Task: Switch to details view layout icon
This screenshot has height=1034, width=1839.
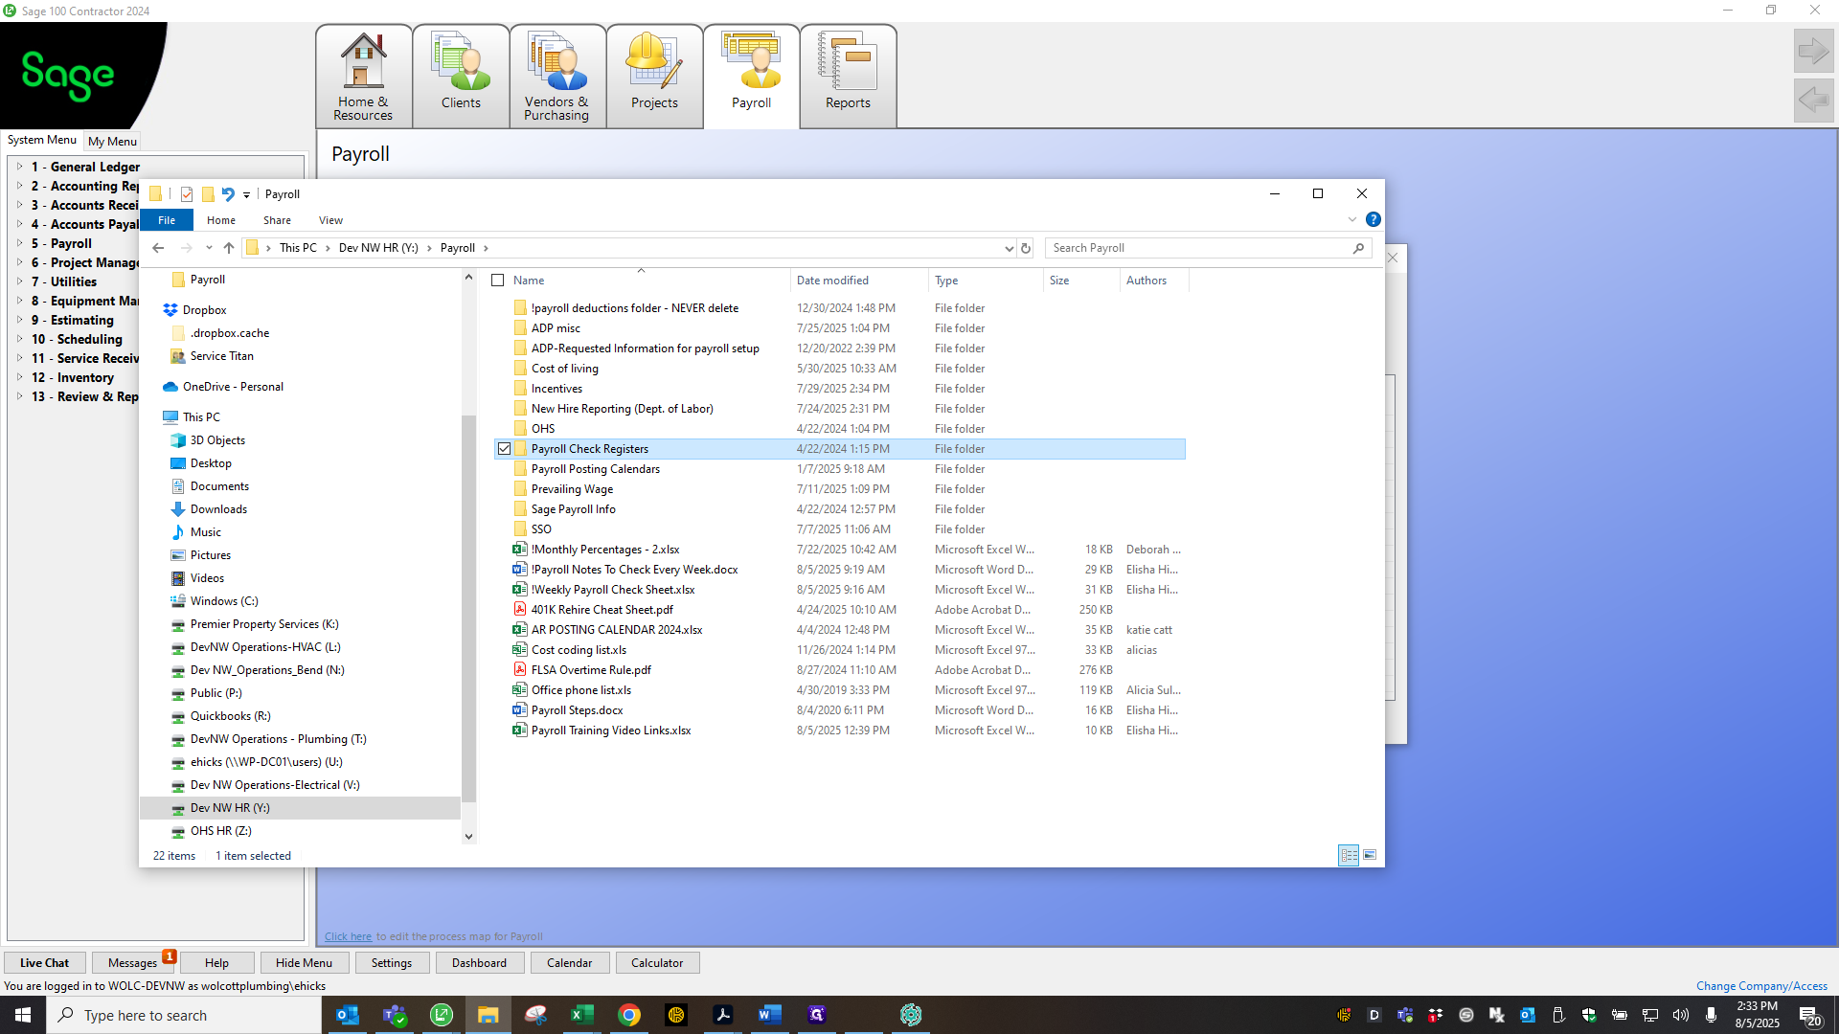Action: (1349, 855)
